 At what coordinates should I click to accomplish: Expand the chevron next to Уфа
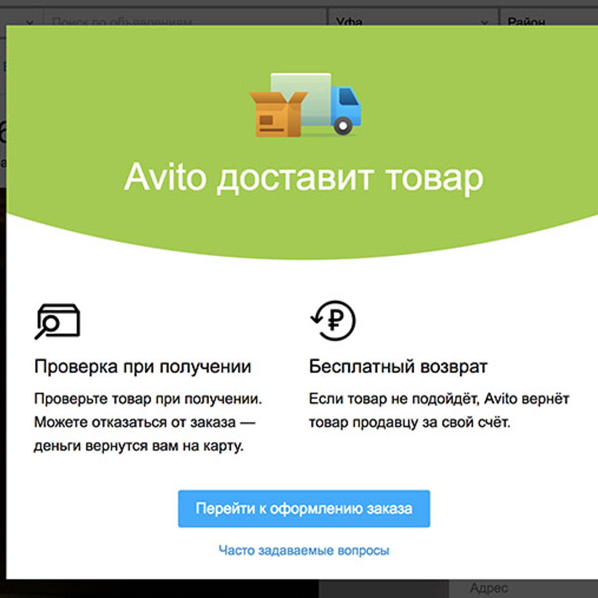click(485, 22)
